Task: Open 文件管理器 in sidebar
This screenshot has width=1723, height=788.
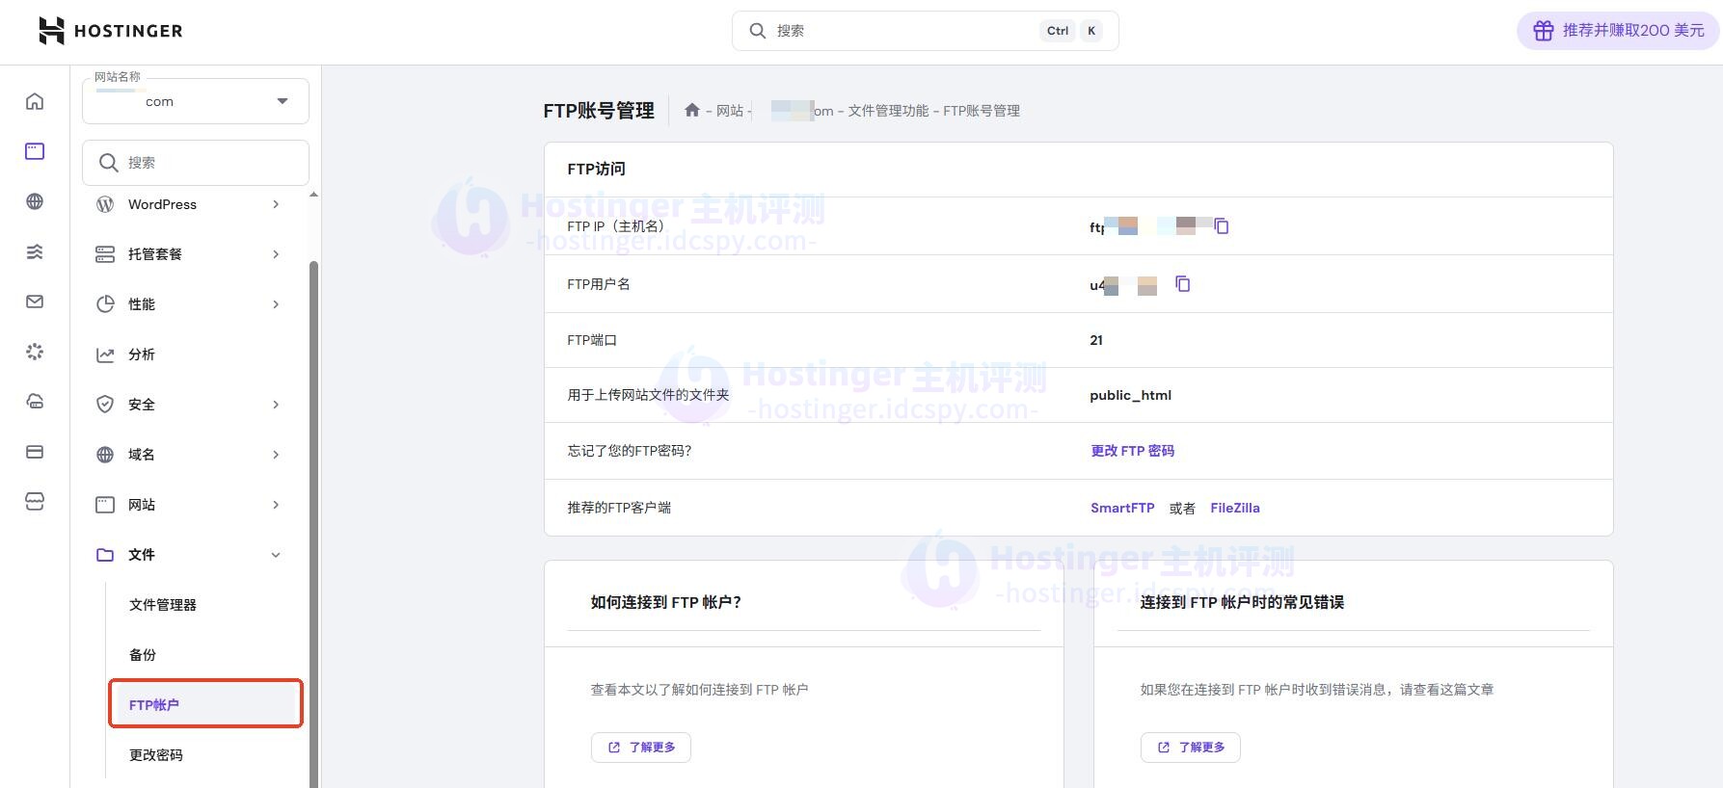Action: (x=163, y=605)
